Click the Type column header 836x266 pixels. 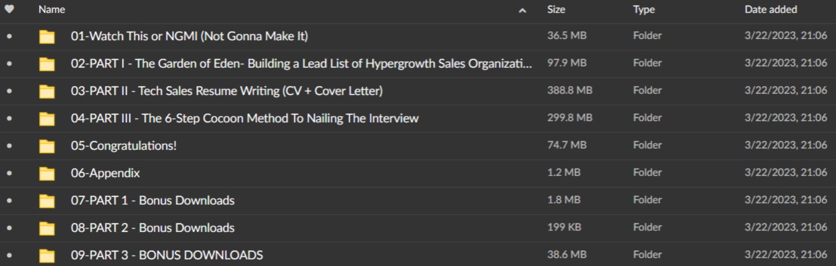pos(644,9)
